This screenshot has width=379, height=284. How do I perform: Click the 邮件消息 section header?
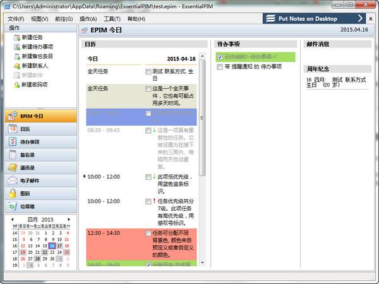point(337,44)
